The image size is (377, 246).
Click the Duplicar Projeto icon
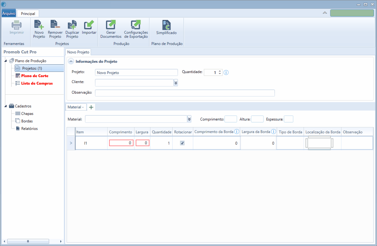(x=72, y=25)
